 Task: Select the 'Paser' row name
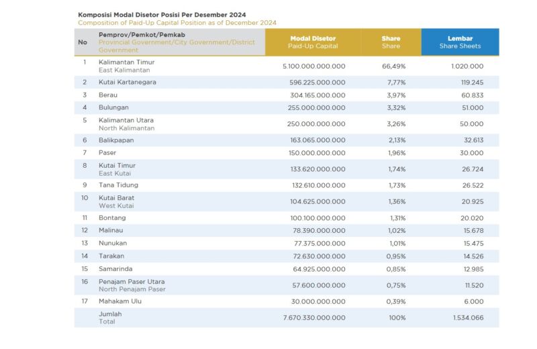(x=108, y=153)
